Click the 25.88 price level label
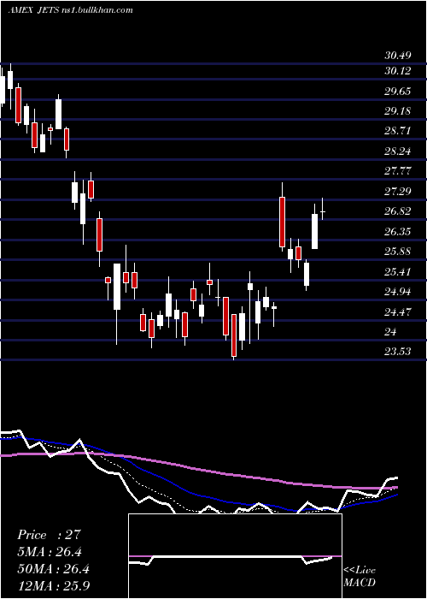 tap(398, 252)
